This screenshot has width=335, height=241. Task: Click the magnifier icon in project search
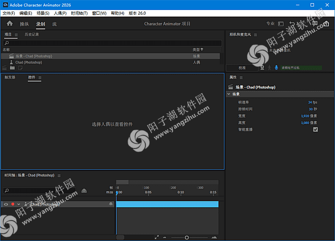[x=7, y=43]
